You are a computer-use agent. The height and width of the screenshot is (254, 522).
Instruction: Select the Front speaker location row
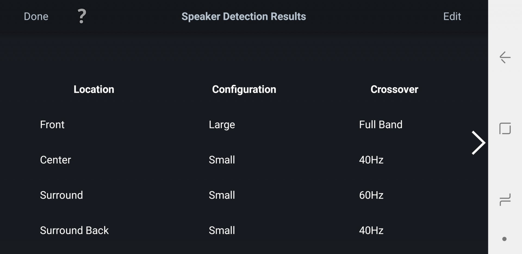pyautogui.click(x=52, y=125)
